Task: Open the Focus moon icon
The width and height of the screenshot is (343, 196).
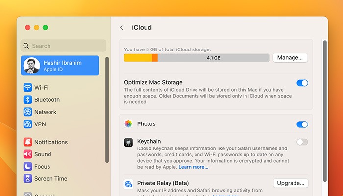Action: (x=28, y=167)
